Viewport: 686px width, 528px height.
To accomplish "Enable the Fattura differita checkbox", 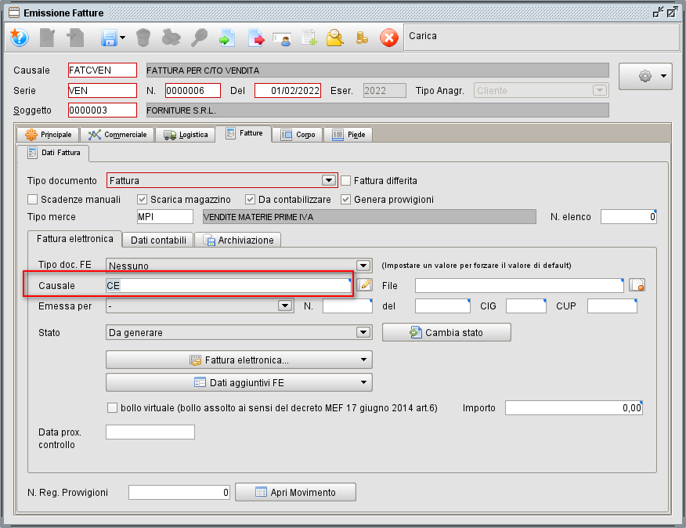I will tap(345, 180).
